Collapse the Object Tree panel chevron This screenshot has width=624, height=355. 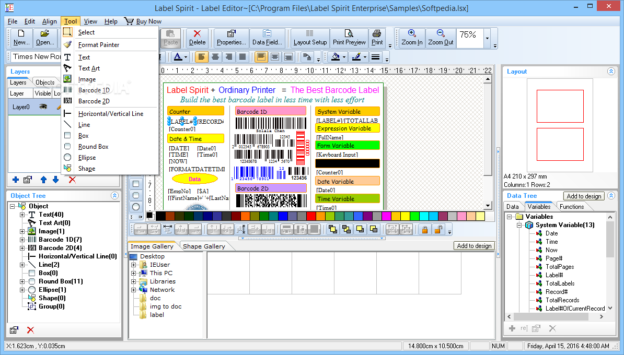tap(114, 195)
